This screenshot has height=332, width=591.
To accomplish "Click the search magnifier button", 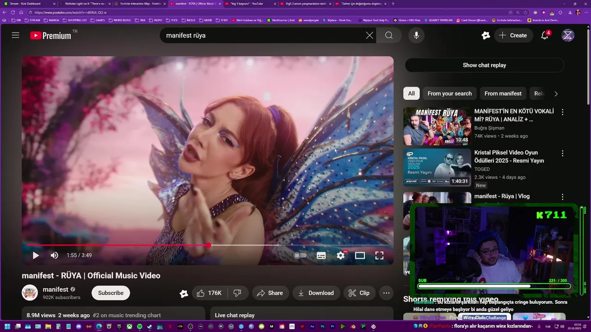I will pos(389,36).
